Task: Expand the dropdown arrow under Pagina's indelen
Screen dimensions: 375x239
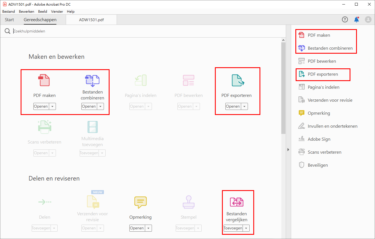Action: 149,107
